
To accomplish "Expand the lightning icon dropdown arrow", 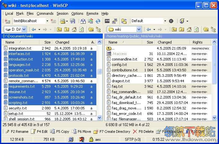I will coord(187,21).
